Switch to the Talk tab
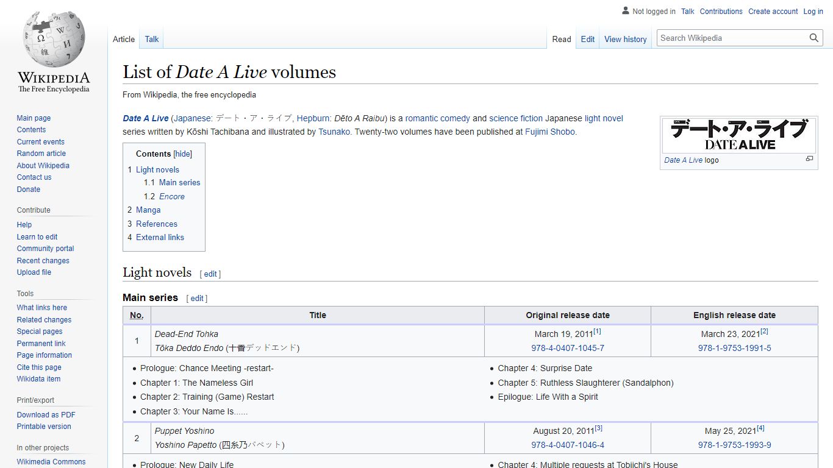This screenshot has height=468, width=833. 152,39
